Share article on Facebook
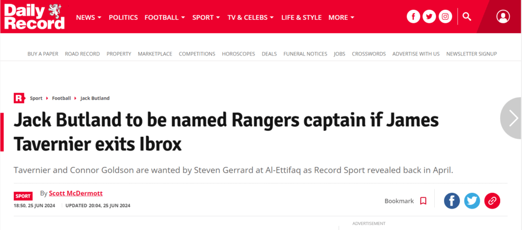 452,201
